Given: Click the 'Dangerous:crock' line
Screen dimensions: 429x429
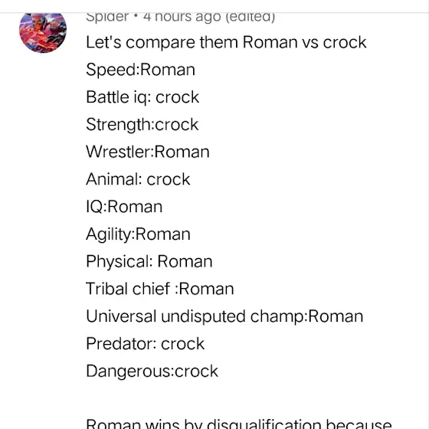Looking at the screenshot, I should coord(152,372).
